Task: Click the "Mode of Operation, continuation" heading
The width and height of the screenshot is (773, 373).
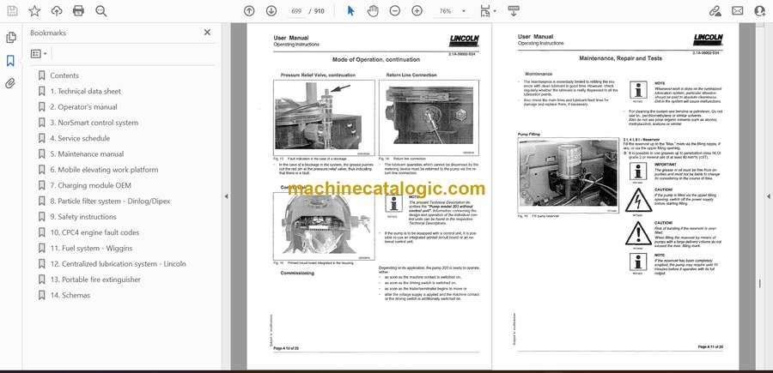Action: tap(376, 59)
